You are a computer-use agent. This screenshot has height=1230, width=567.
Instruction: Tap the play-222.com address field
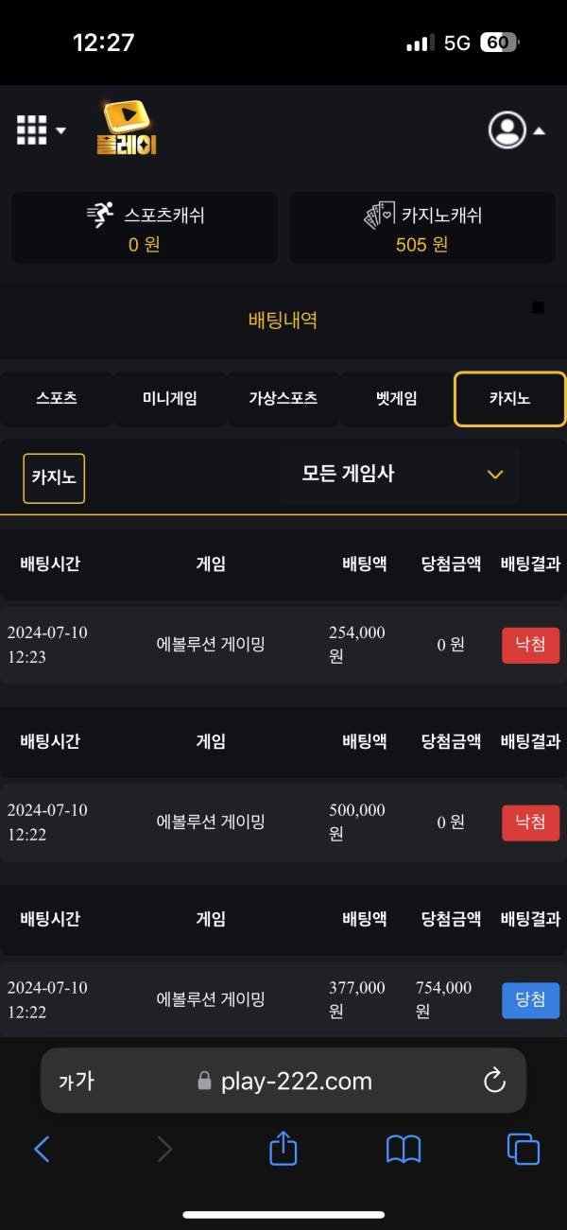point(283,1080)
